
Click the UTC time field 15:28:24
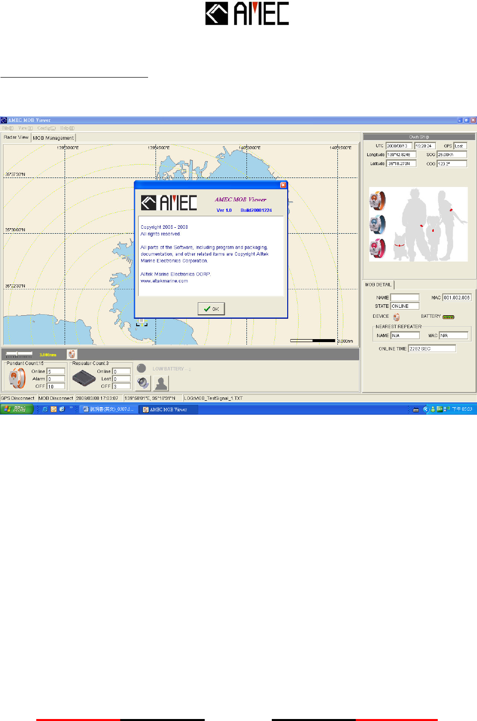(425, 146)
